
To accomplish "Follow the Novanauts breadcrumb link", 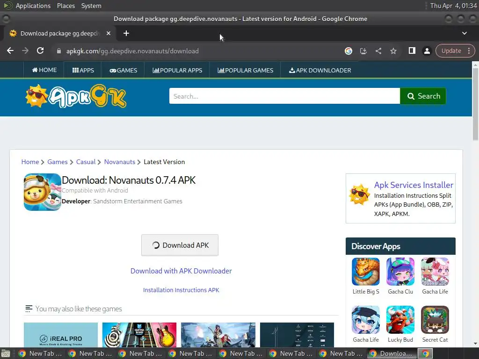I will point(119,162).
